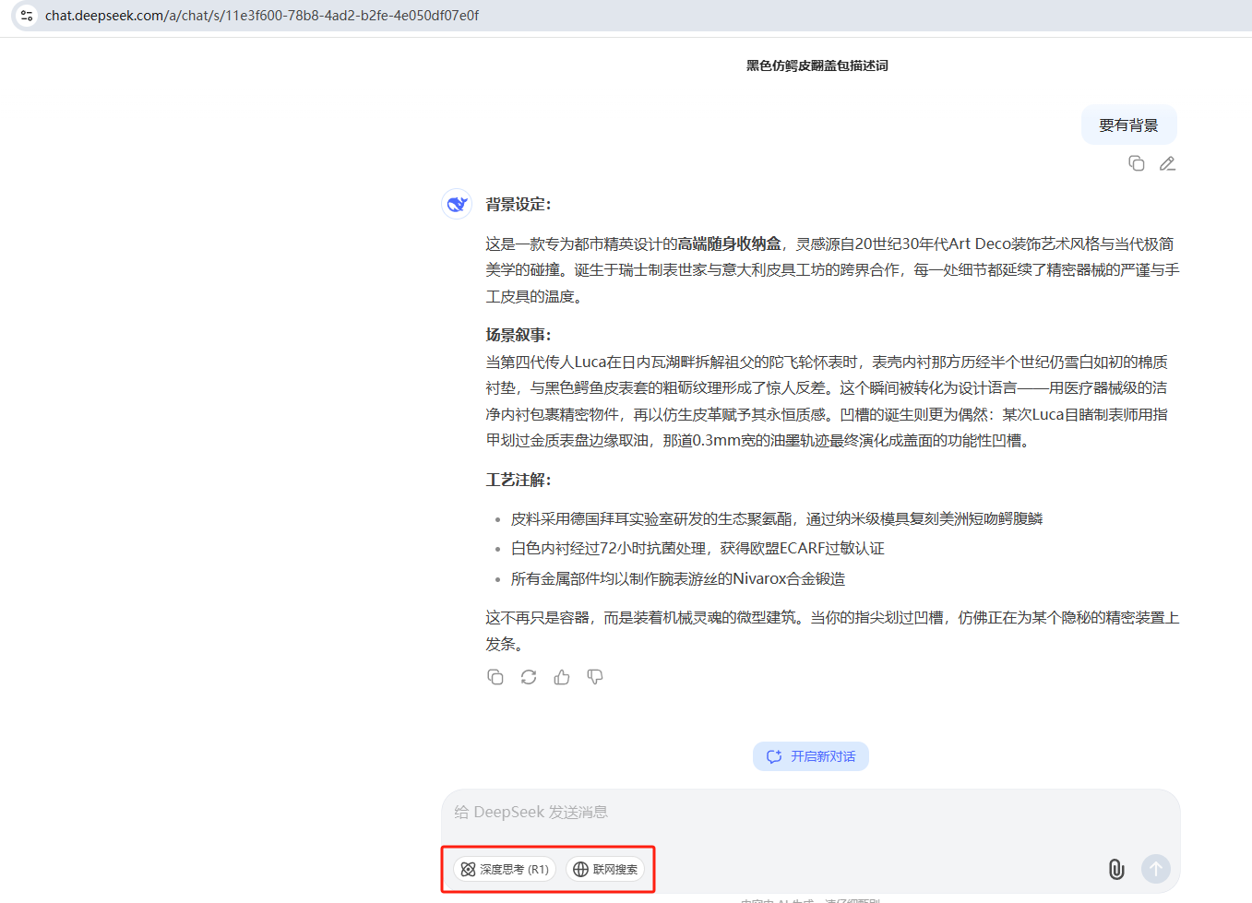Toggle 深度思考 (R1) mode
This screenshot has width=1252, height=903.
point(505,869)
